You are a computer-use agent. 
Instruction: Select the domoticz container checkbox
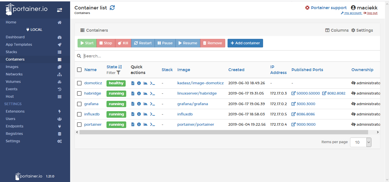(x=79, y=83)
